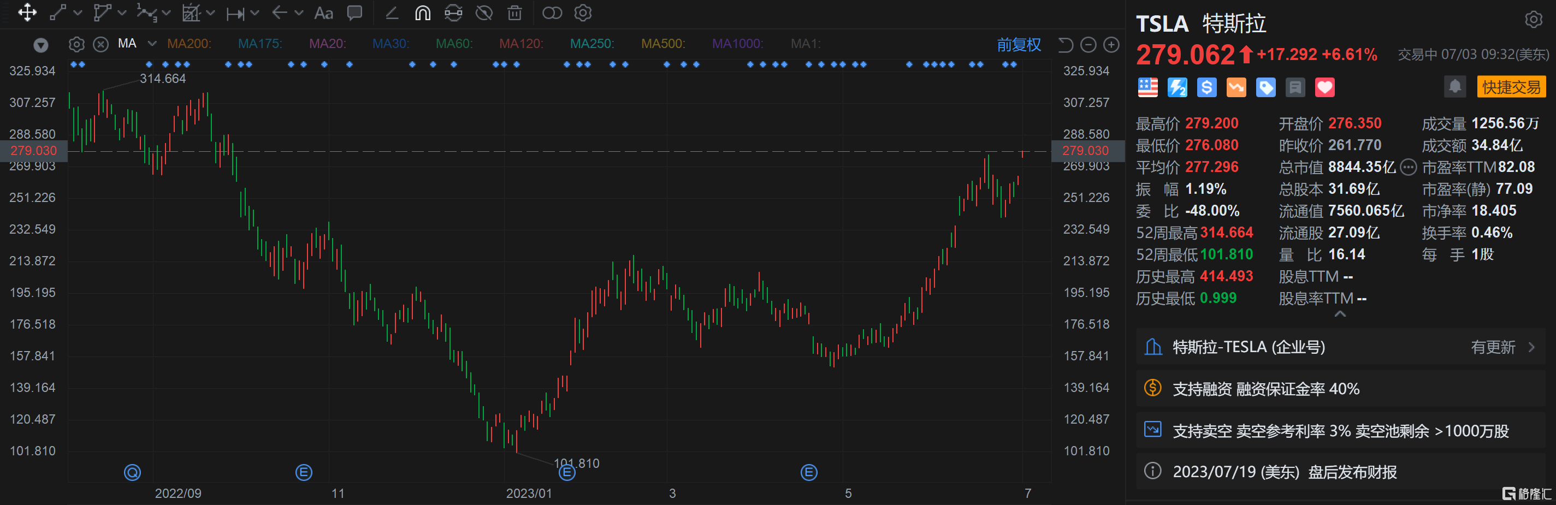Screen dimensions: 1556x505
Task: Toggle the lock drawings icon
Action: [x=453, y=12]
